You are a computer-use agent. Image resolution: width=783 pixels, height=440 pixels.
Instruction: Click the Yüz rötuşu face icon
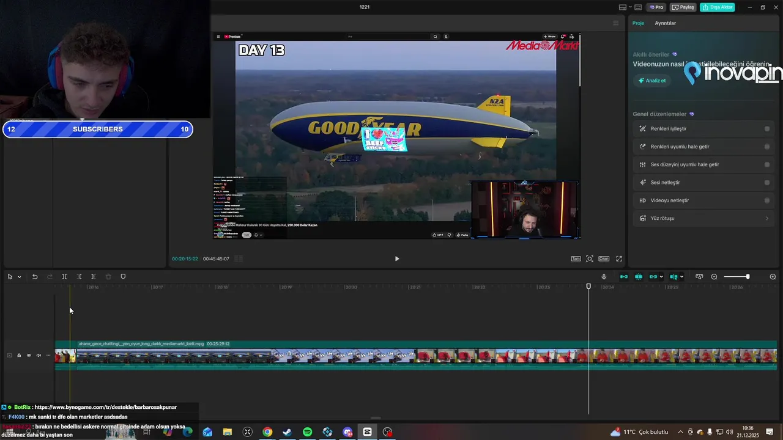[642, 218]
